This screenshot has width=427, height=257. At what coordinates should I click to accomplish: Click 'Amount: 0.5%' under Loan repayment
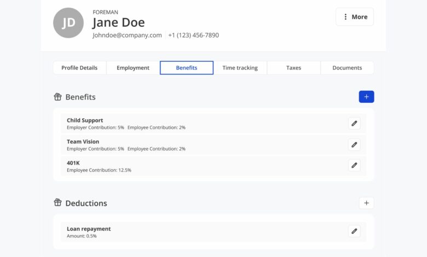[x=82, y=236]
